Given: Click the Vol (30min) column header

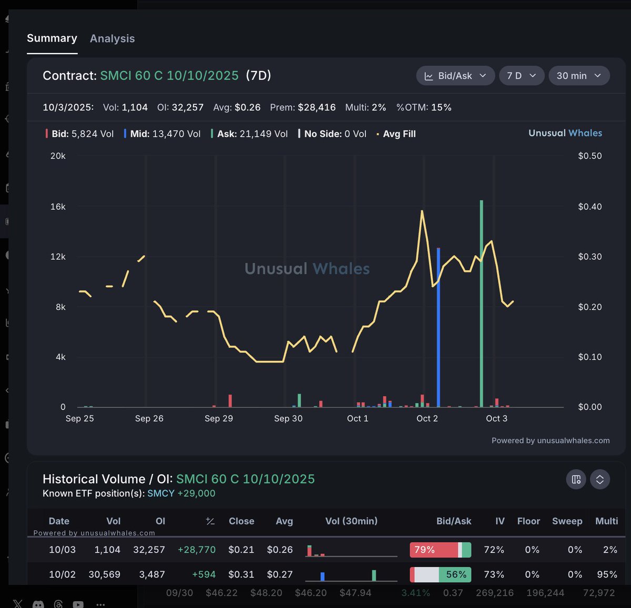Looking at the screenshot, I should pyautogui.click(x=351, y=521).
